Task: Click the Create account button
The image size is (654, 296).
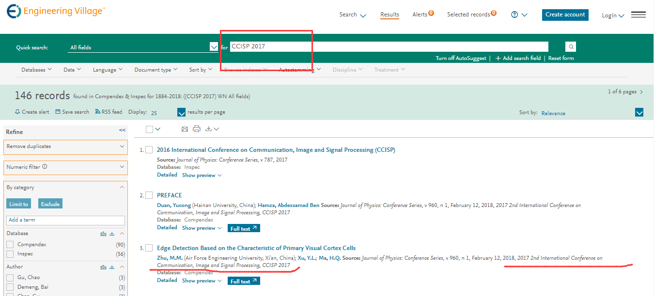Action: click(565, 15)
